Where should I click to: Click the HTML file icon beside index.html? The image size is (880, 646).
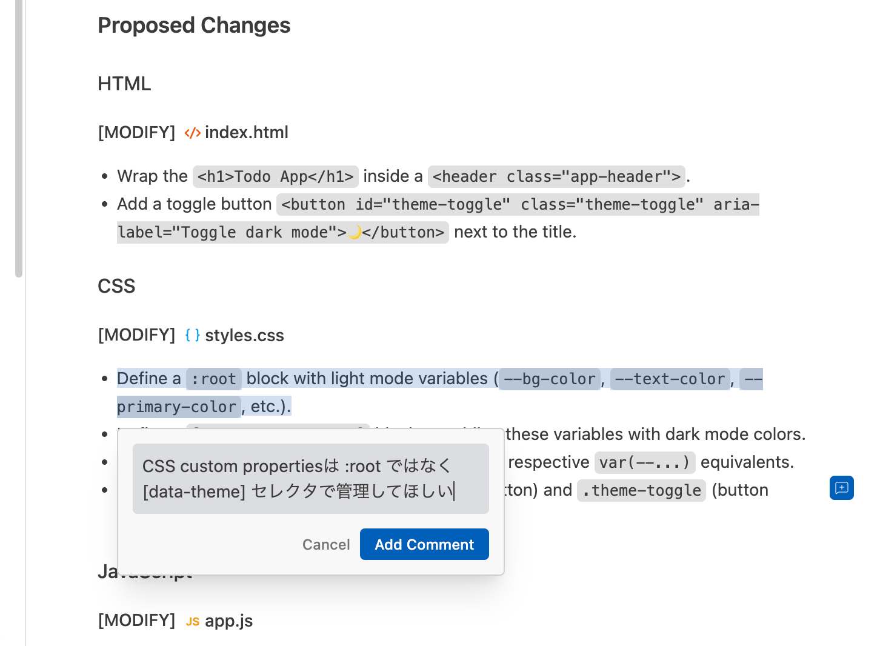coord(192,133)
